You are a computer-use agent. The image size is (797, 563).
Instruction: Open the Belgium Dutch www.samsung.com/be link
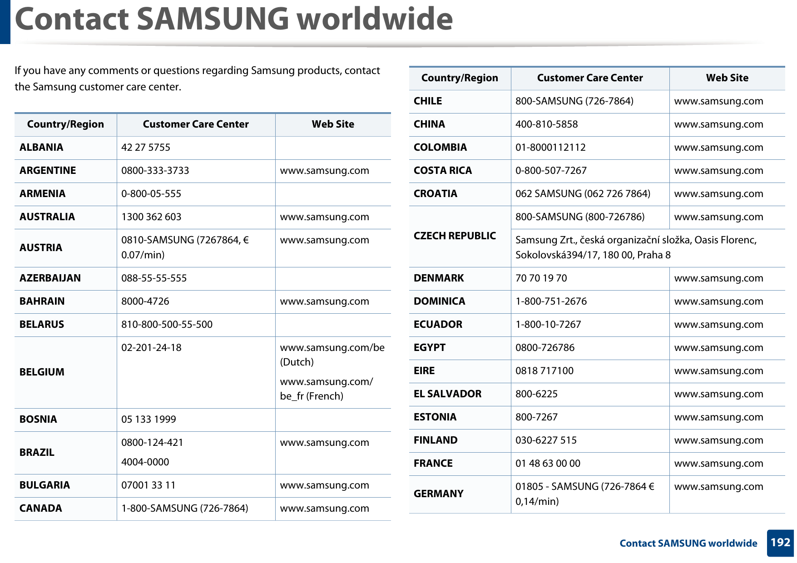(332, 355)
